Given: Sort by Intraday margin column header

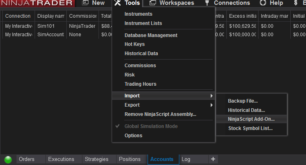Looking at the screenshot, I should click(274, 16).
